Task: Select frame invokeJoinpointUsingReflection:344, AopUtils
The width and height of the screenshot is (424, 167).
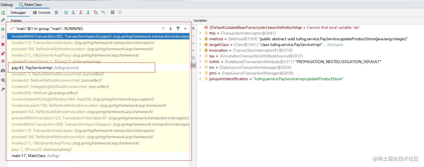Action: pos(98,99)
